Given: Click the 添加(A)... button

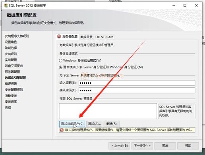Looking at the screenshot, I should pyautogui.click(x=94, y=124).
